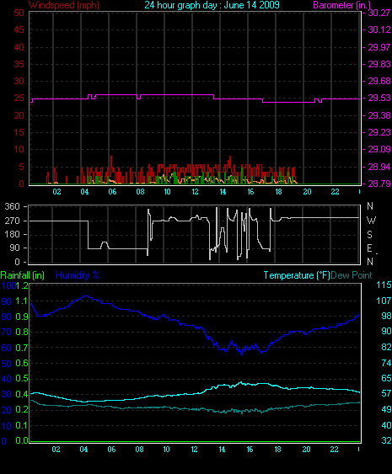Select barometer scale value 29.09
This screenshot has height=474, width=392.
pos(379,149)
